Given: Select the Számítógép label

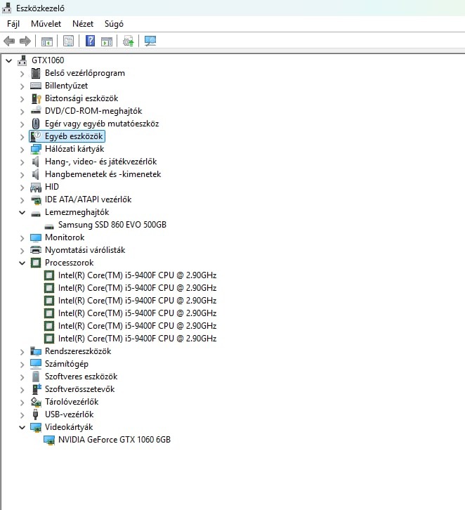Looking at the screenshot, I should coord(66,364).
